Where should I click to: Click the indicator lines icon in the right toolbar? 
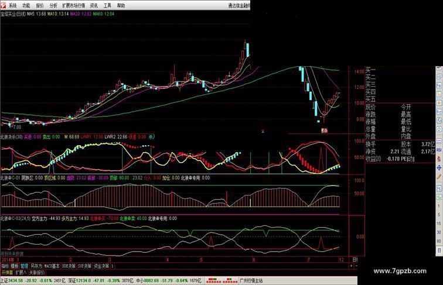coord(439,140)
